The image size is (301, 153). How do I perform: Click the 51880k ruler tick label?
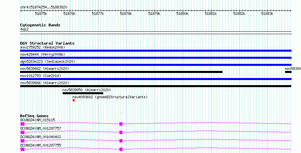[182, 14]
